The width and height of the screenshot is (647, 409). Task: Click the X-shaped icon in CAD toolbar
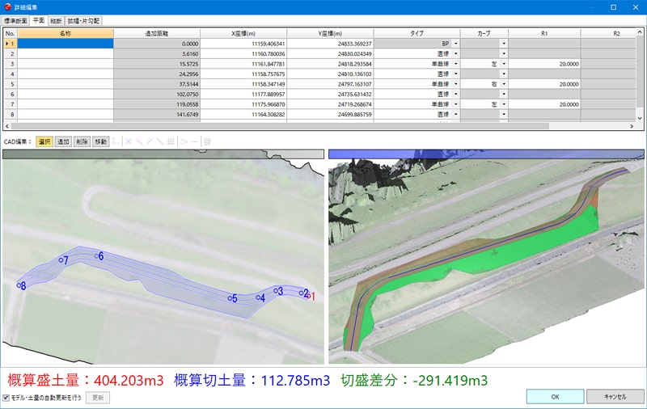[128, 141]
